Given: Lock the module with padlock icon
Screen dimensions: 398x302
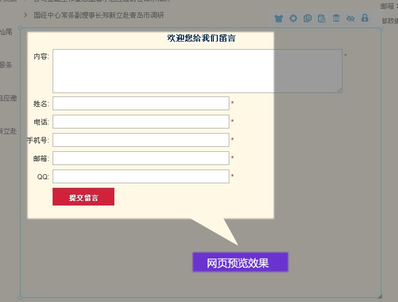Looking at the screenshot, I should click(x=365, y=18).
